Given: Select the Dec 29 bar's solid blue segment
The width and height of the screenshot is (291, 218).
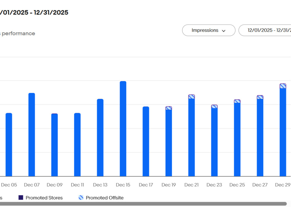Looking at the screenshot, I should tap(283, 132).
